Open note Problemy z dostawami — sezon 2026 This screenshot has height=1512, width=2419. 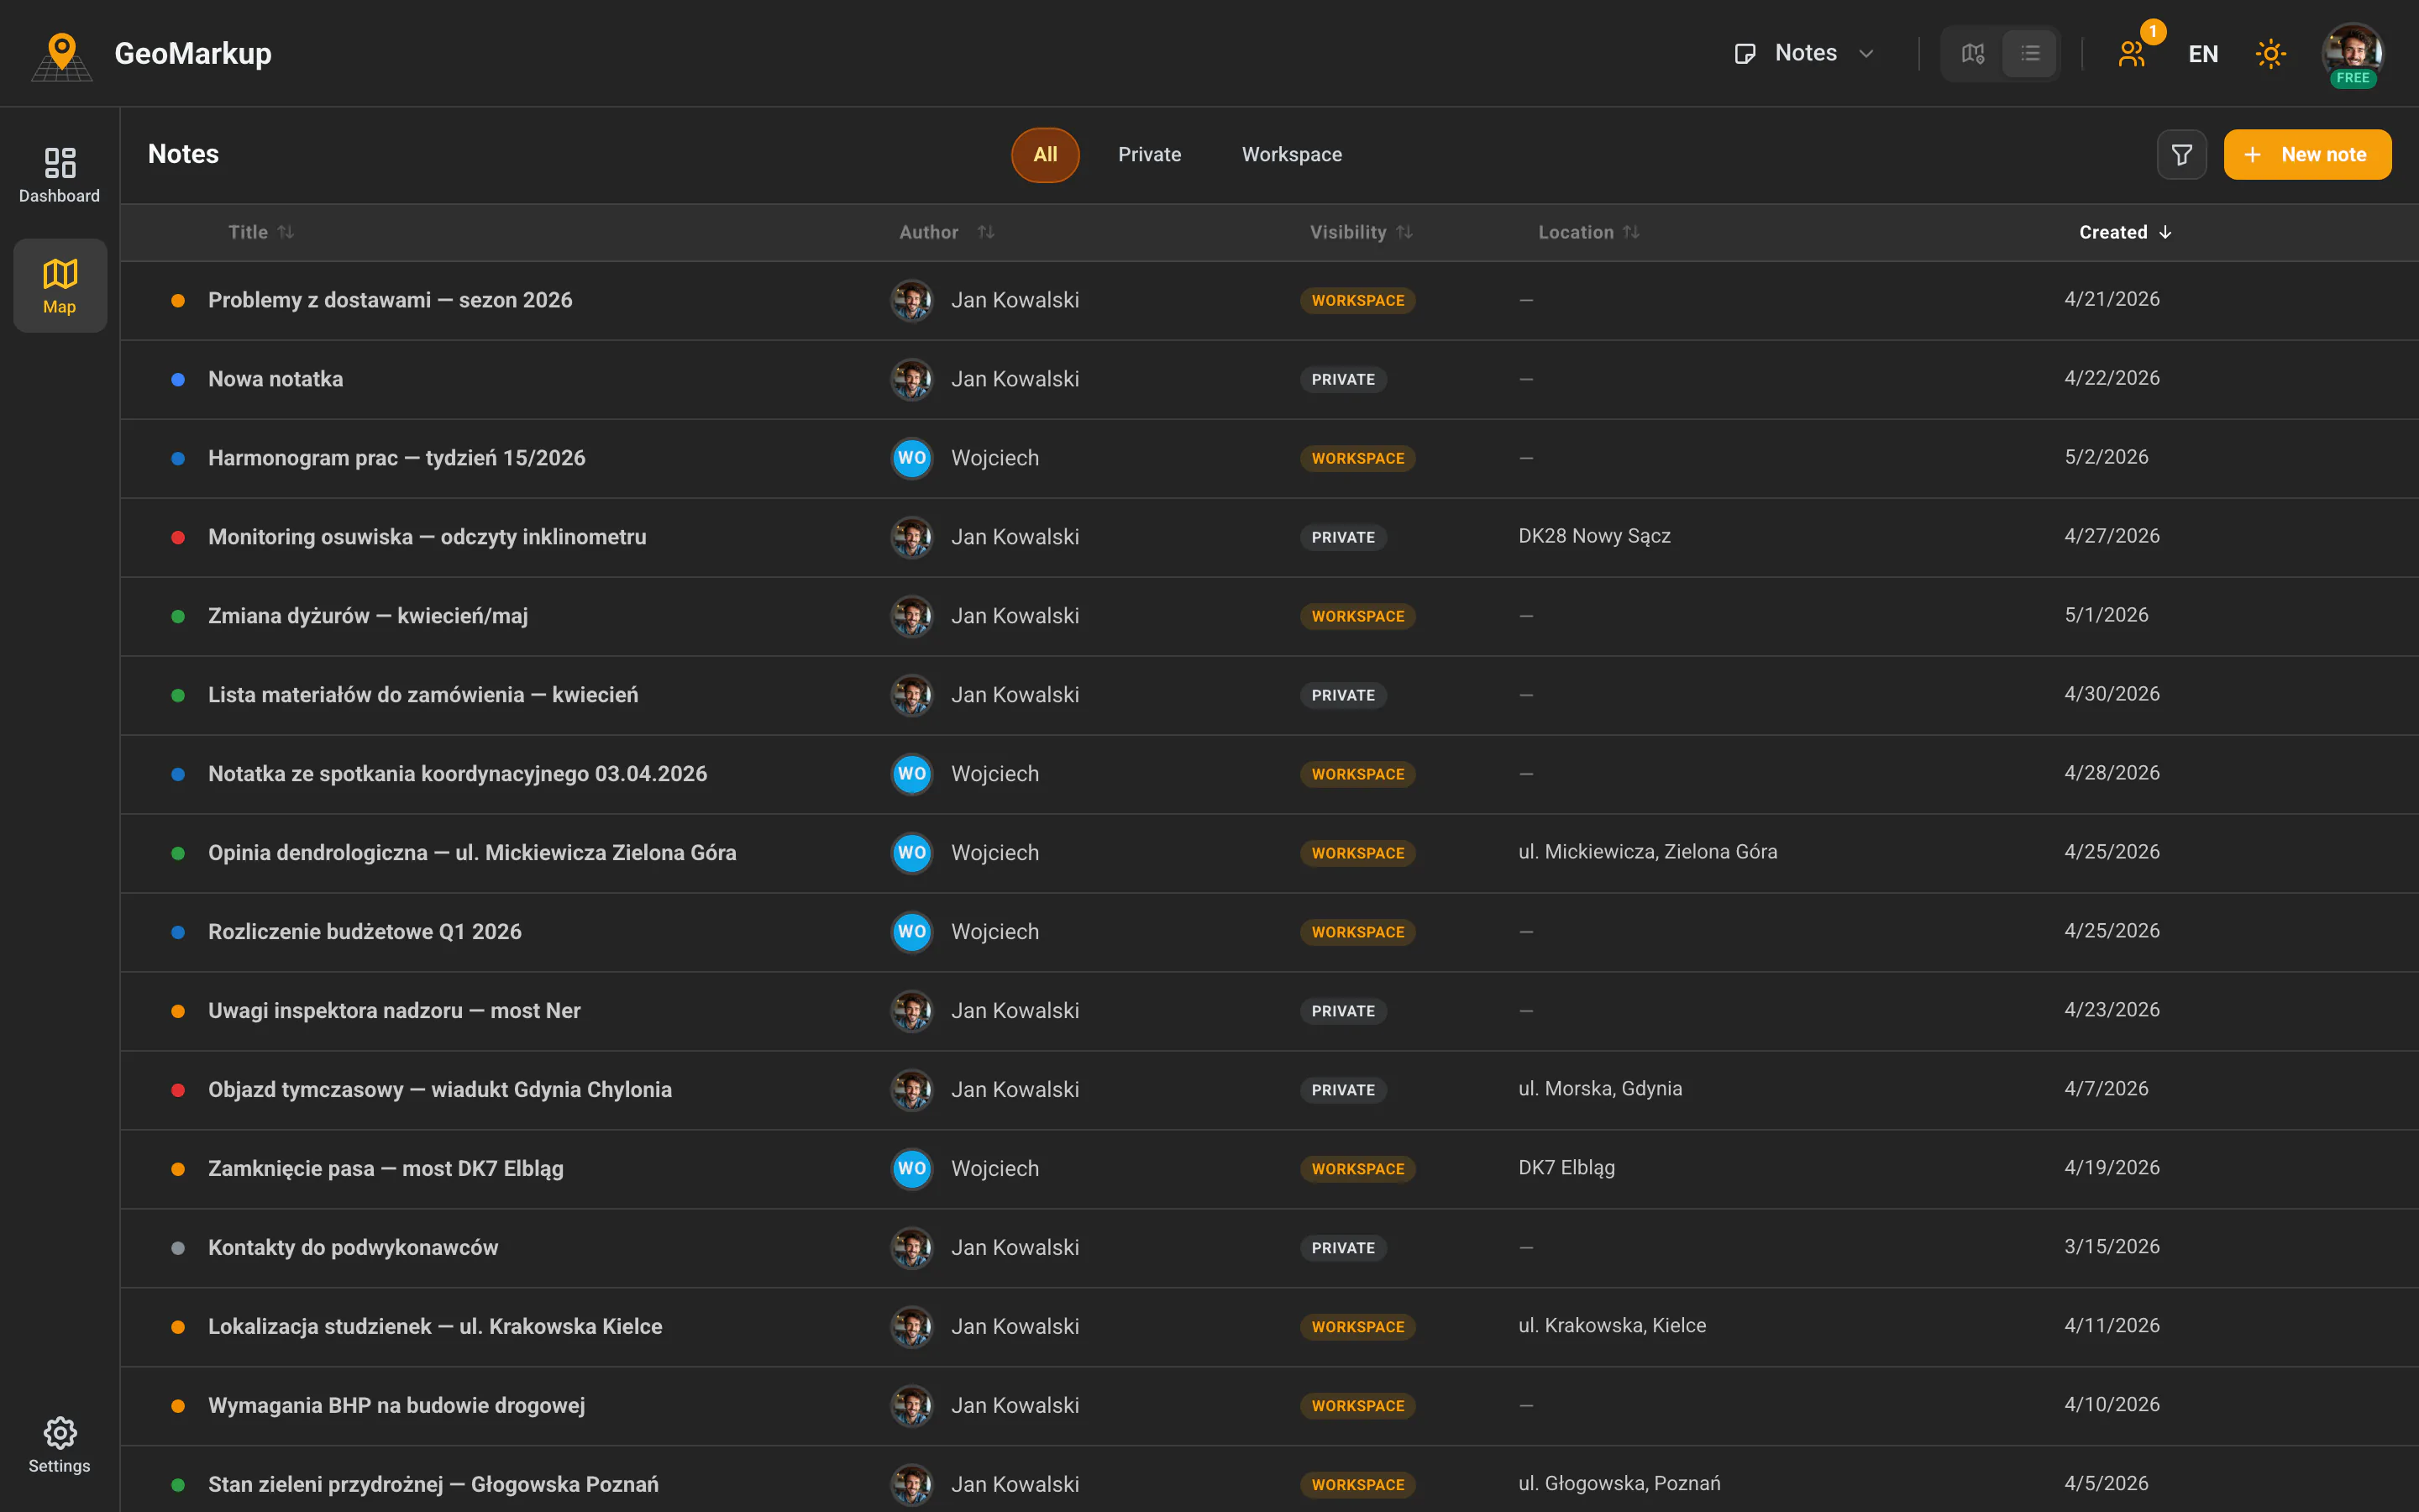390,300
